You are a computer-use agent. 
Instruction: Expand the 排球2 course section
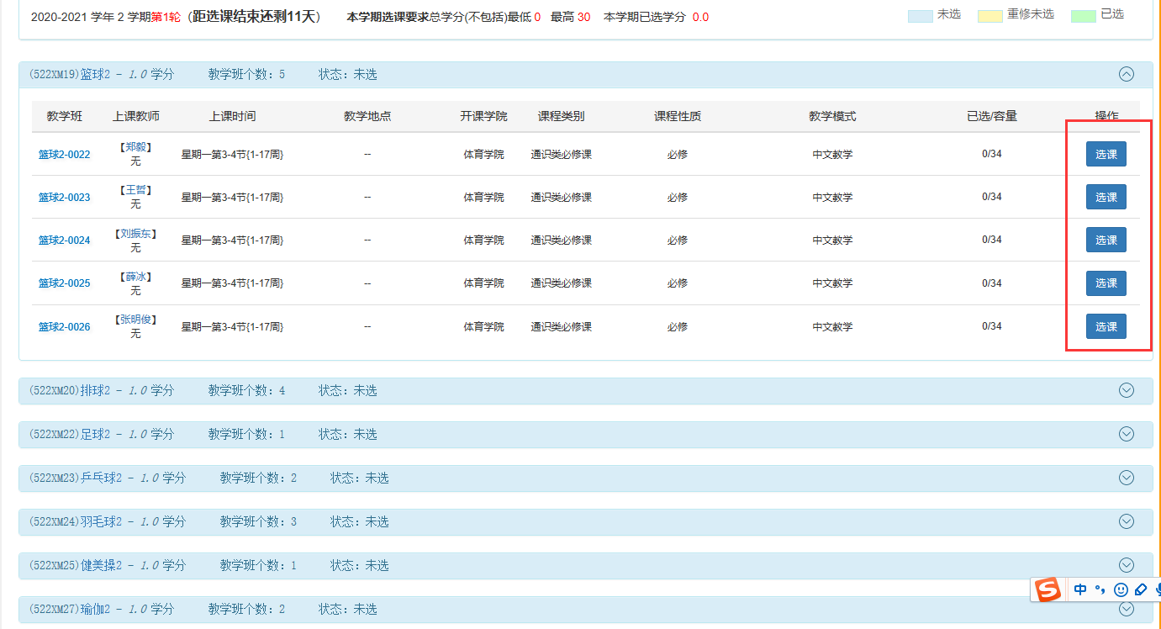[1127, 390]
